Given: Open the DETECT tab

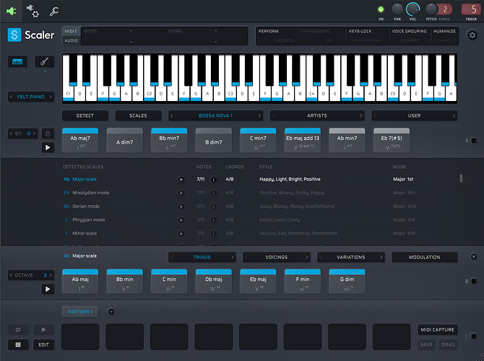Looking at the screenshot, I should click(85, 116).
